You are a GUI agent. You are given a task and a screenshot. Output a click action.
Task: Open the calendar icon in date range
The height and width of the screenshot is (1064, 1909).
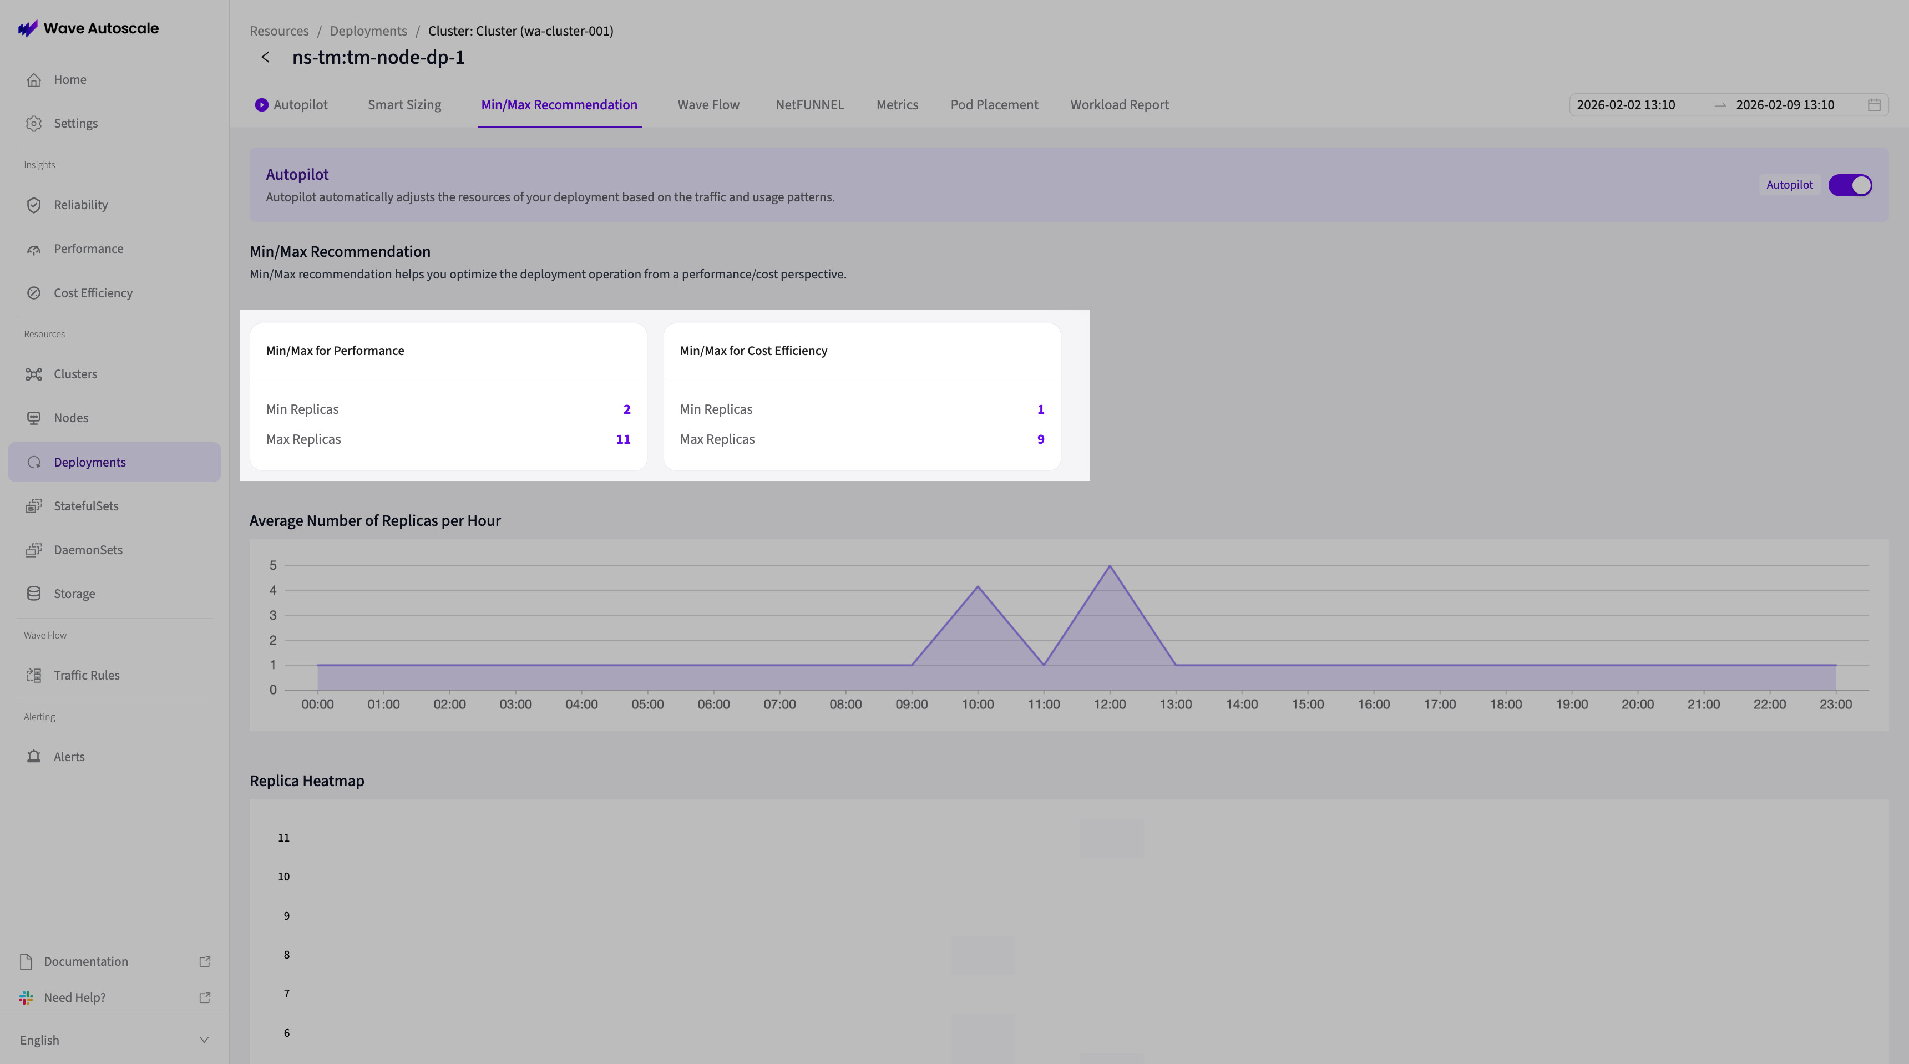tap(1874, 105)
